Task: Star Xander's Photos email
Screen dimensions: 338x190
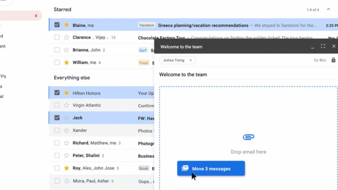Action: (x=66, y=130)
